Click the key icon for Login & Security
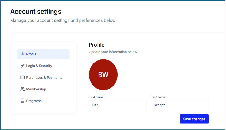226x130 pixels. pyautogui.click(x=22, y=66)
